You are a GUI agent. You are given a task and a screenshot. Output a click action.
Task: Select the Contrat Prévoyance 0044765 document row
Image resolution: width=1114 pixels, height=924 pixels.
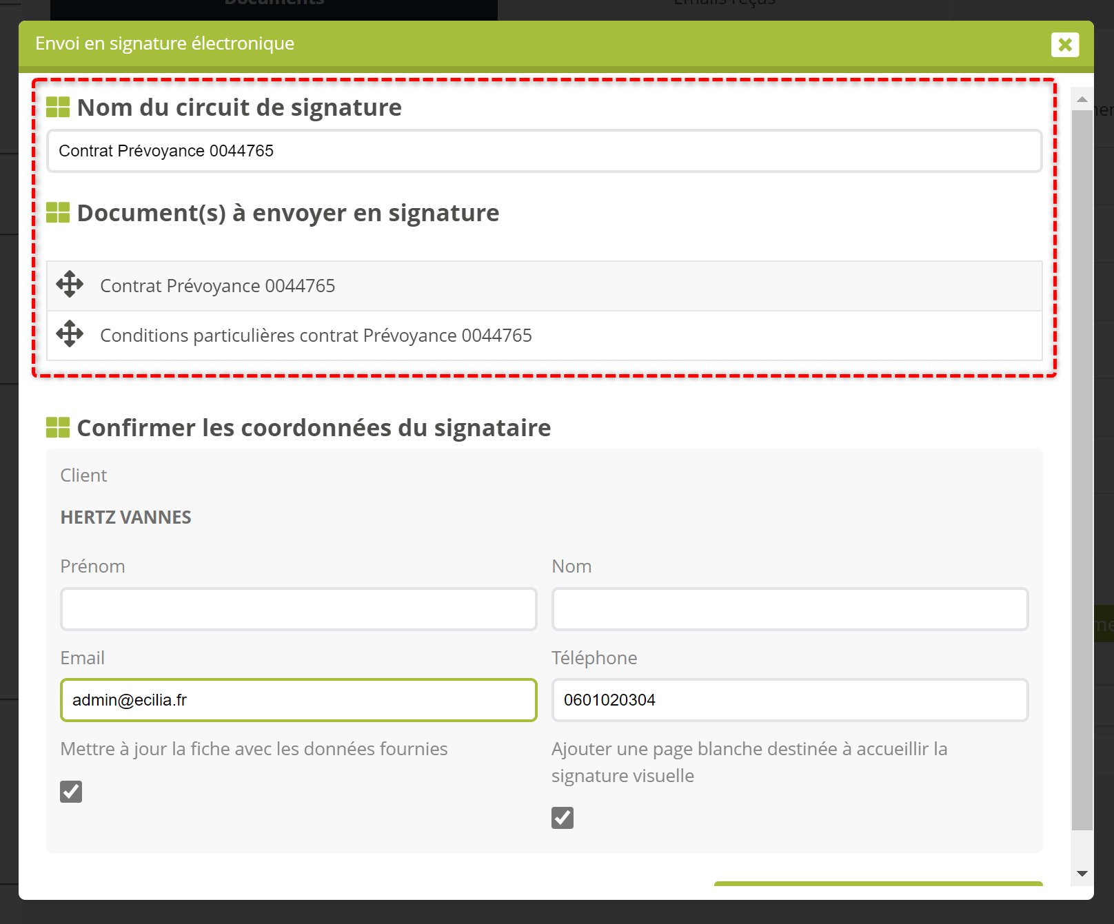tap(545, 286)
